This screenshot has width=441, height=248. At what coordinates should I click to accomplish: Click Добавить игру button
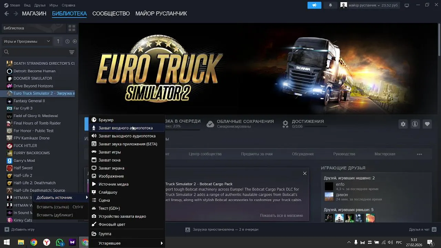(19, 229)
